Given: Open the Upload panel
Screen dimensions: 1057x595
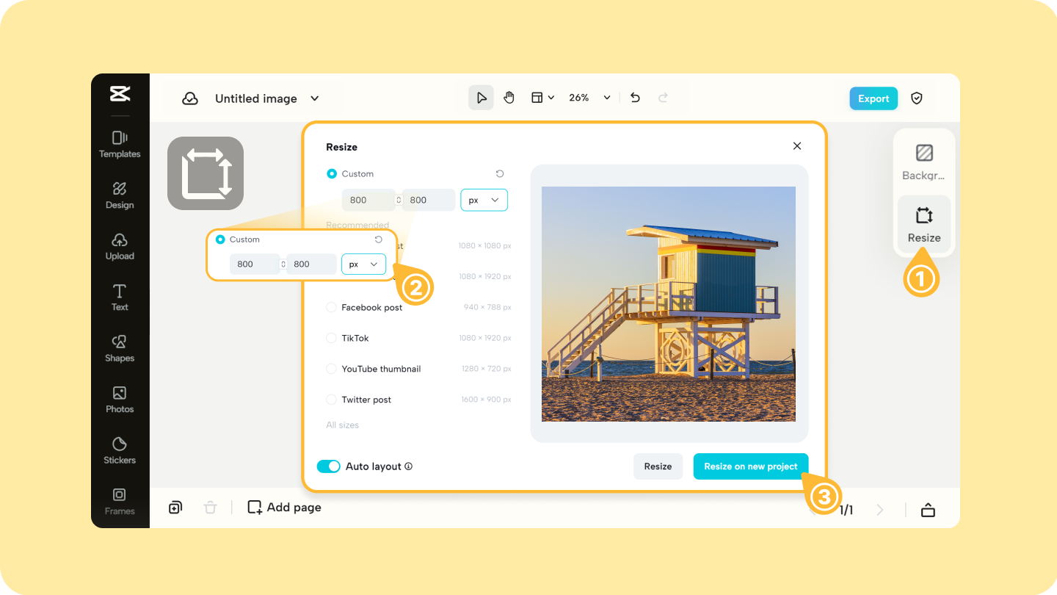Looking at the screenshot, I should click(x=120, y=247).
